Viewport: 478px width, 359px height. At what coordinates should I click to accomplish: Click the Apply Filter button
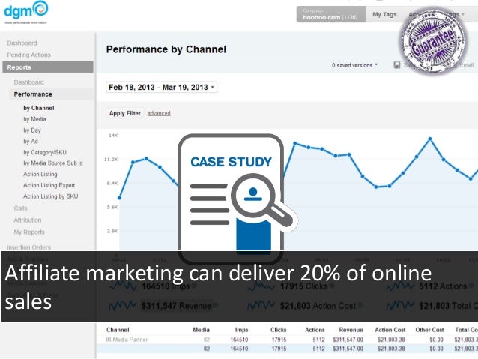click(125, 113)
